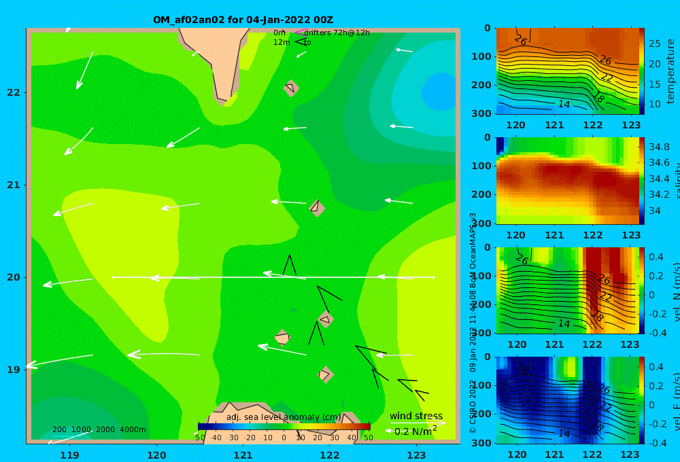This screenshot has width=680, height=462.
Task: Click the '300' depth label of temperature panel
Action: tap(481, 113)
